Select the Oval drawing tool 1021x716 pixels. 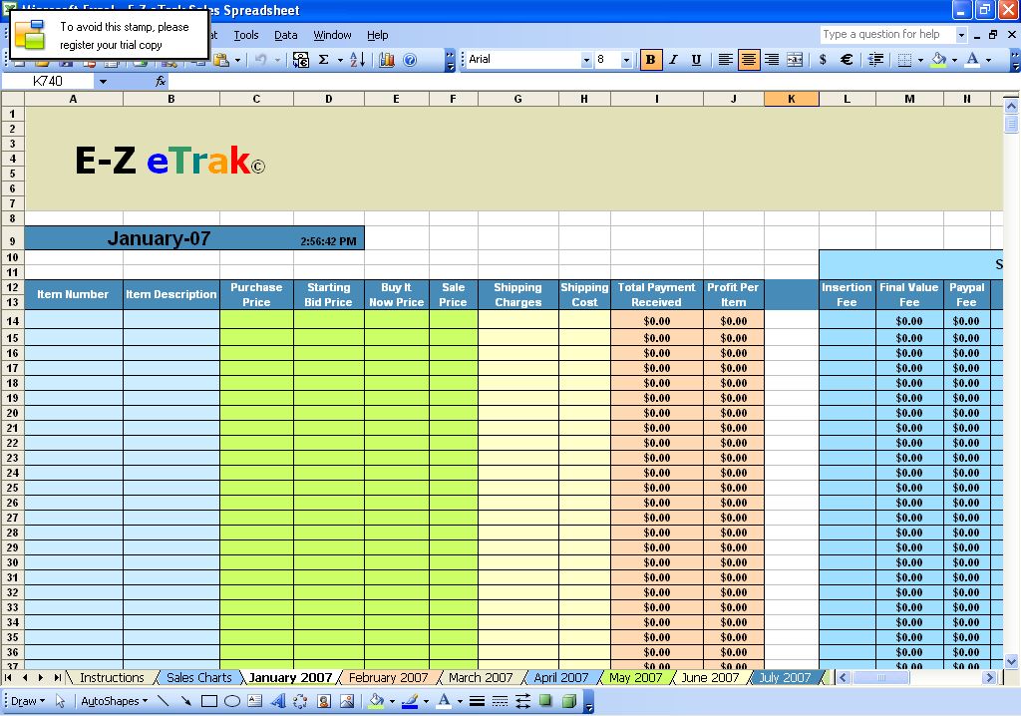232,702
